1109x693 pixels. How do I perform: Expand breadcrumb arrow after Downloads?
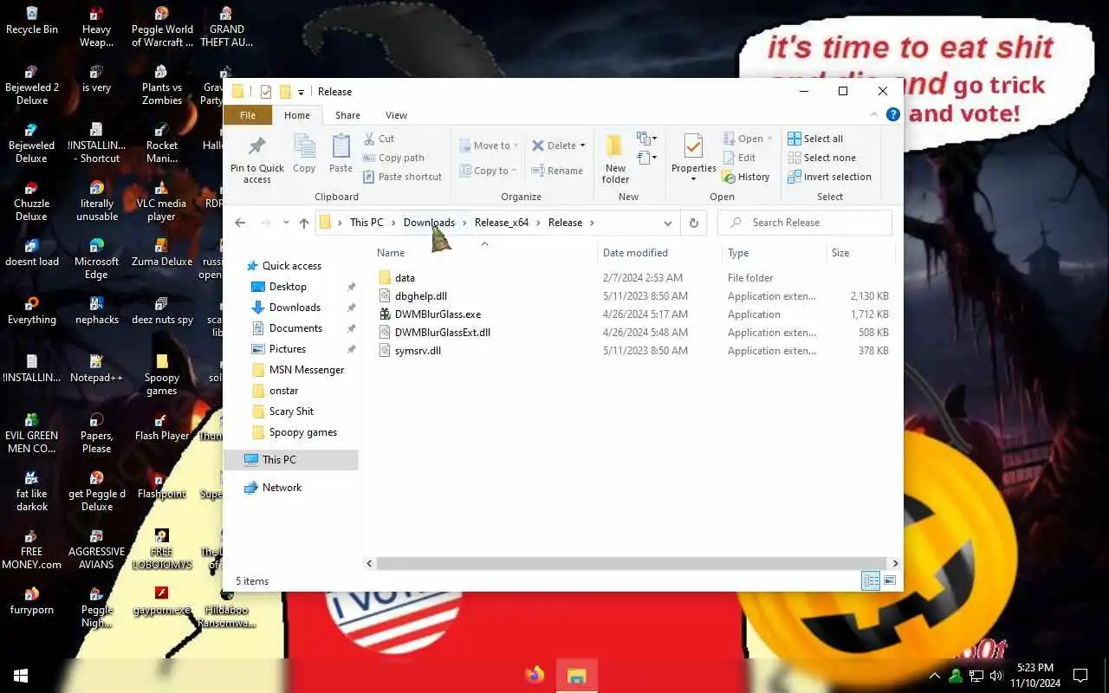coord(464,223)
